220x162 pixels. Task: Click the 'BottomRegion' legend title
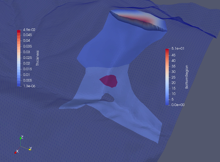[187, 77]
